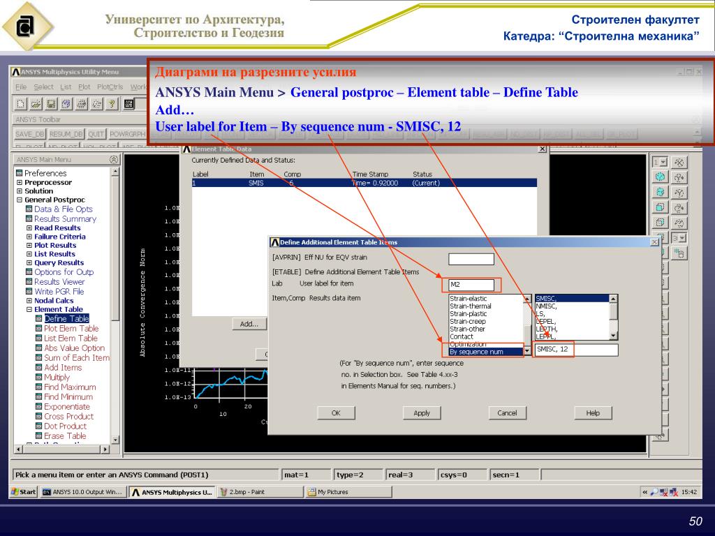Click the black Raise Hidden windows icon
The width and height of the screenshot is (715, 536).
(x=128, y=104)
